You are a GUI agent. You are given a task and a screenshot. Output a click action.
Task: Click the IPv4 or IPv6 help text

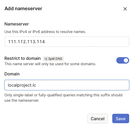pos(45,32)
